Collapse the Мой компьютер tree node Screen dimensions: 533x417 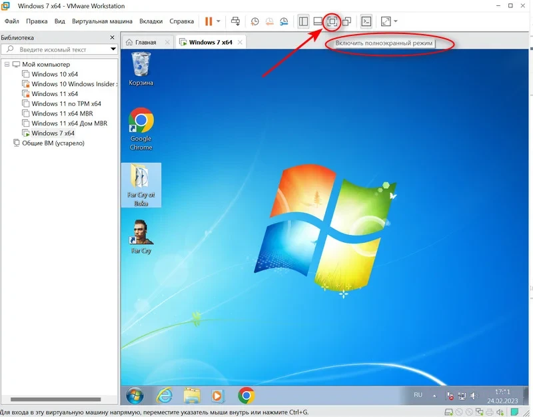(x=7, y=64)
